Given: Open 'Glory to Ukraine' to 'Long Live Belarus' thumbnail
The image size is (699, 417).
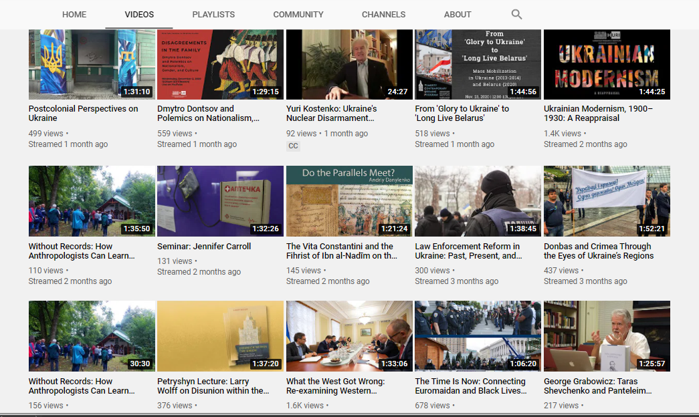Looking at the screenshot, I should pos(478,64).
